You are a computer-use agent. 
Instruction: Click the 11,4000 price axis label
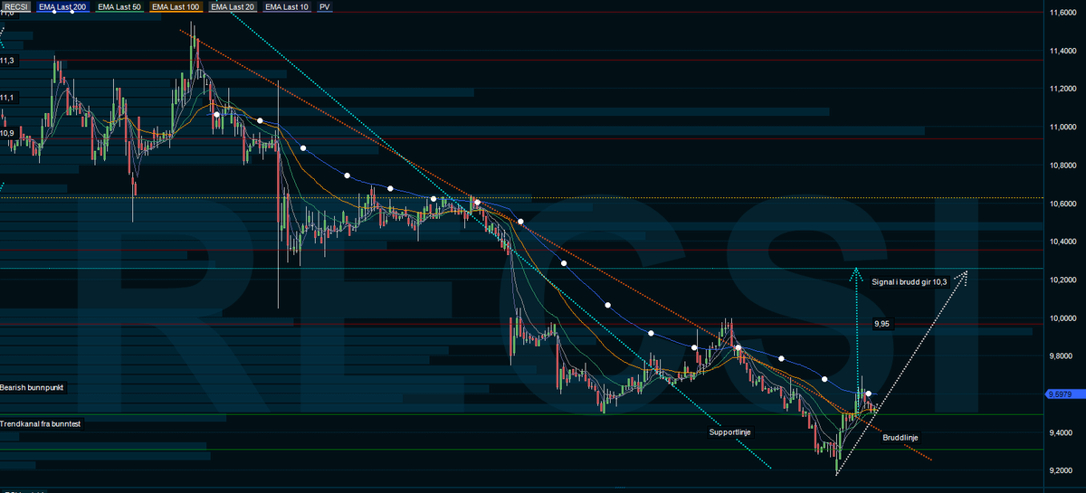[1064, 52]
